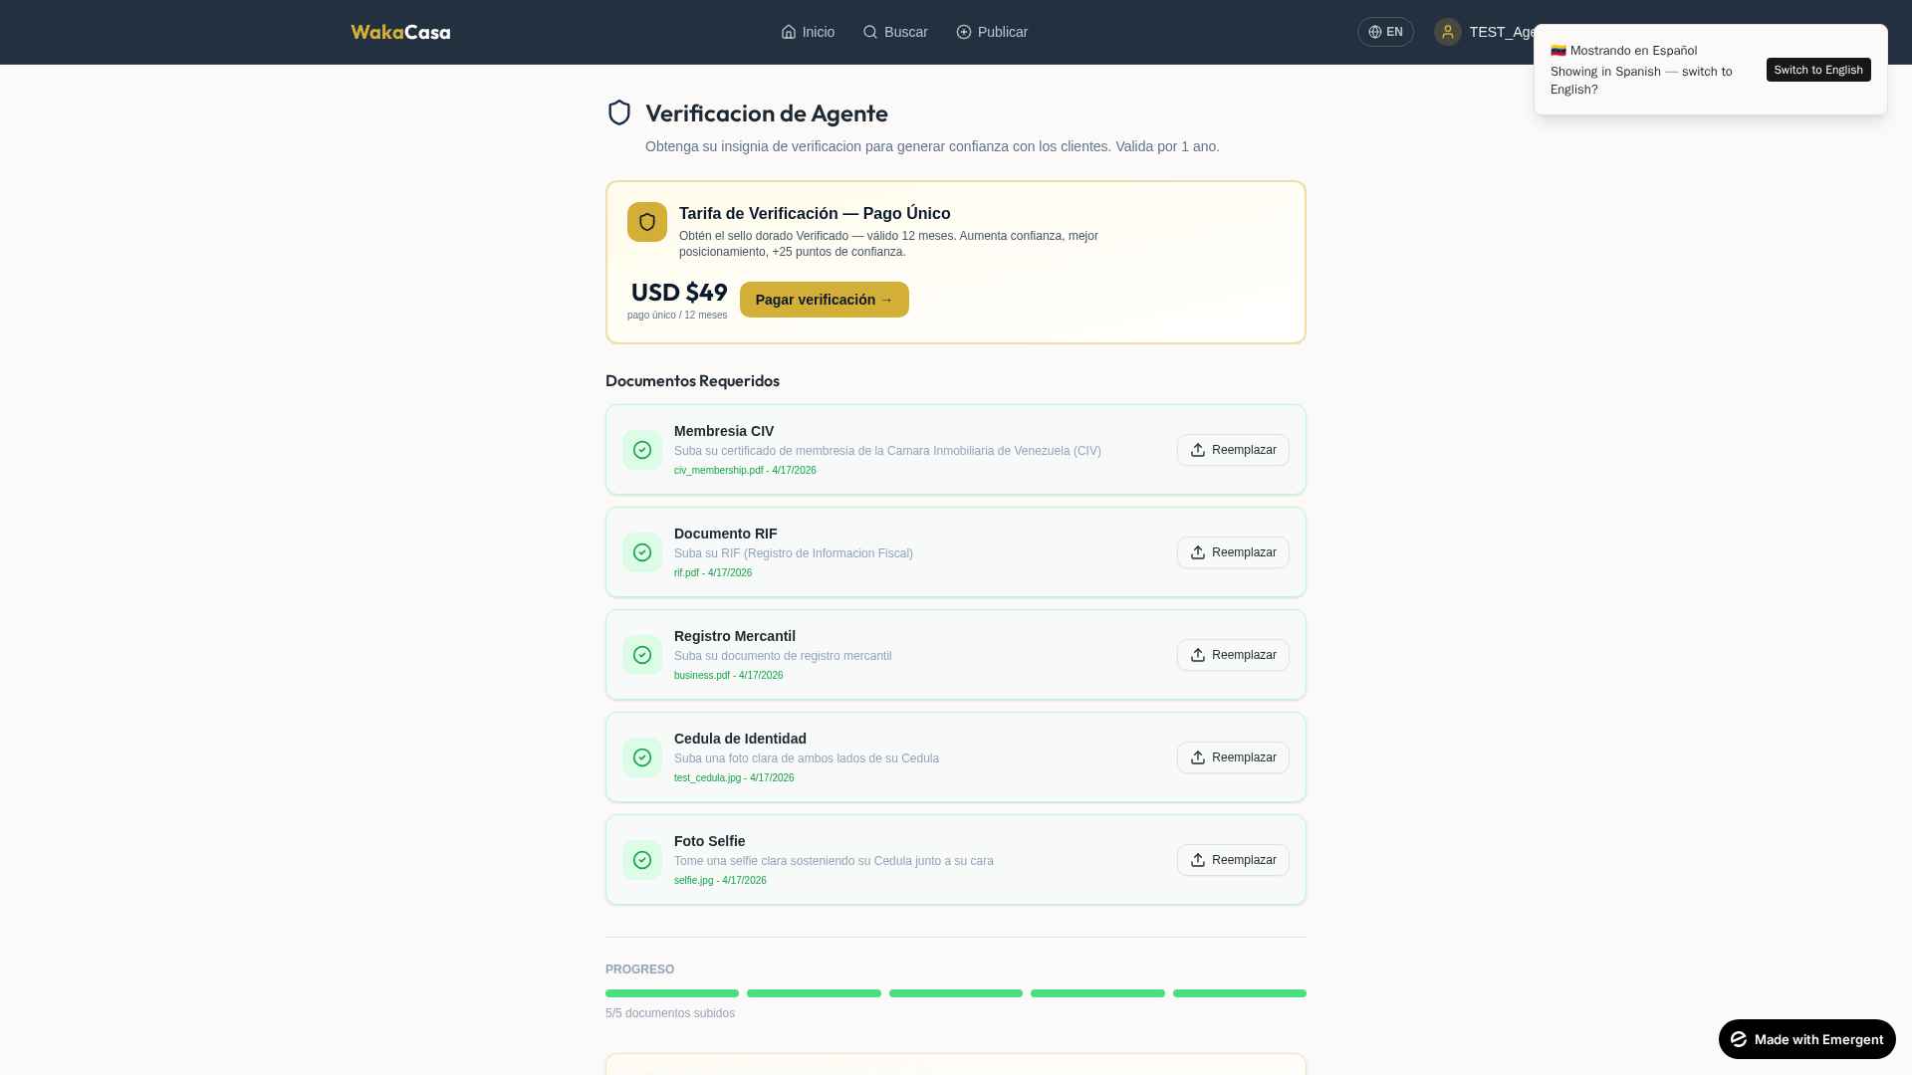
Task: Click the home icon next to Inicio
Action: 789,32
